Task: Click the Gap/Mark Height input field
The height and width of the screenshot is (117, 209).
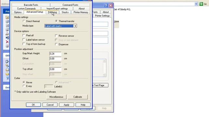Action: [55, 54]
